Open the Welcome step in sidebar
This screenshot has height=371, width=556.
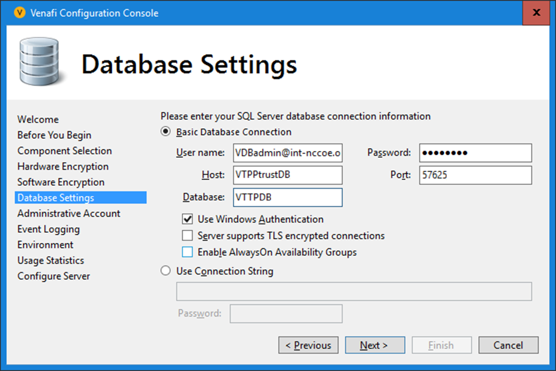coord(38,120)
